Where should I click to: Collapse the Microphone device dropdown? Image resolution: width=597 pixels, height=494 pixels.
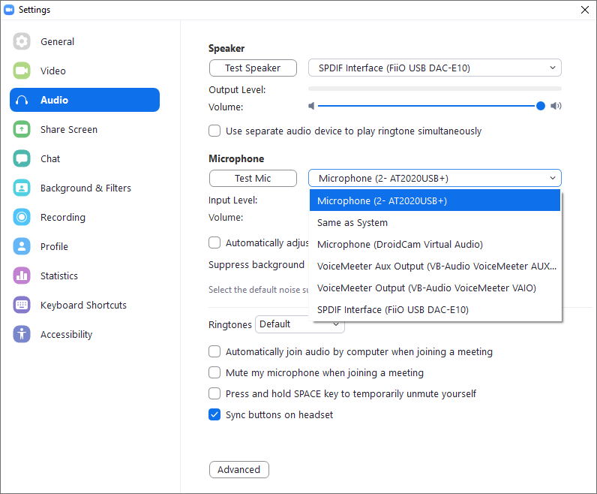pyautogui.click(x=435, y=178)
